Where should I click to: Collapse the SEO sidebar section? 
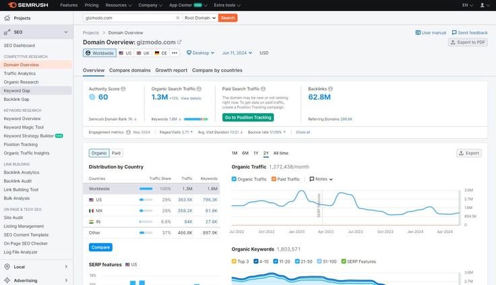pyautogui.click(x=66, y=32)
